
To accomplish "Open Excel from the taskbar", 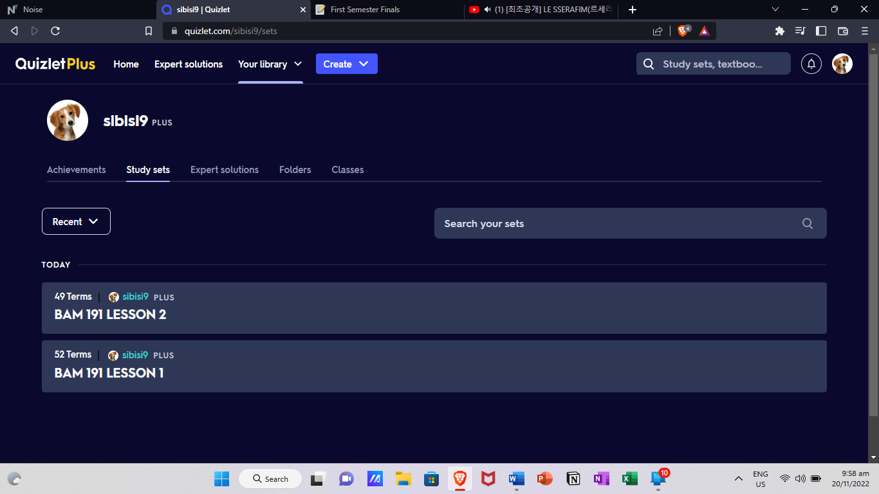I will click(x=630, y=479).
